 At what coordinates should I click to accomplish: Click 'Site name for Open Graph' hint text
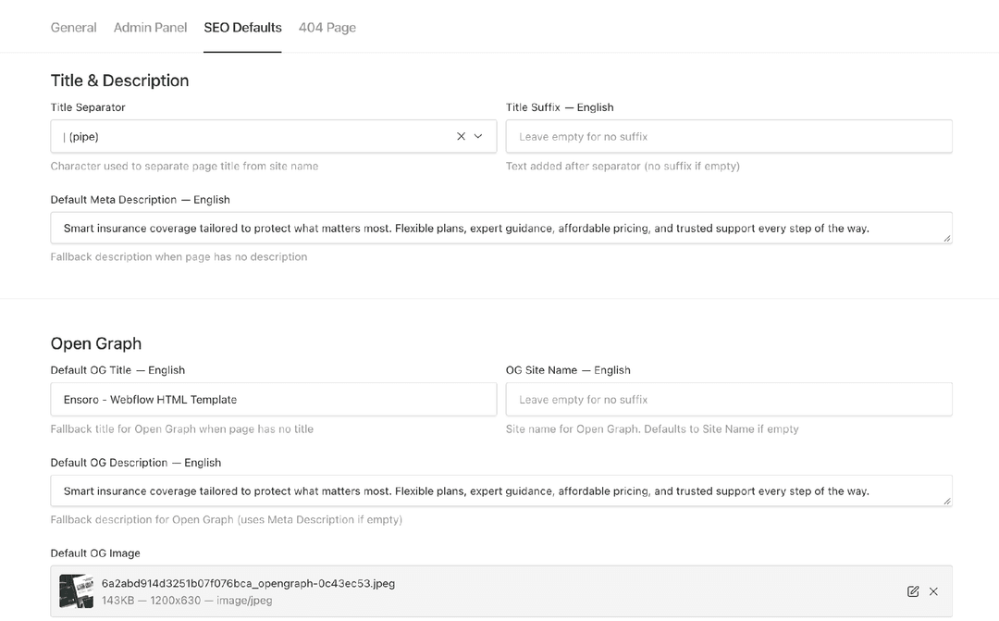coord(652,429)
